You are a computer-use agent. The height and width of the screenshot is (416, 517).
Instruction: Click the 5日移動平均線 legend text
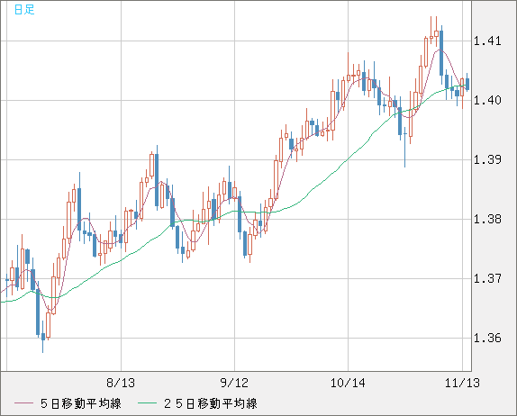click(x=81, y=403)
